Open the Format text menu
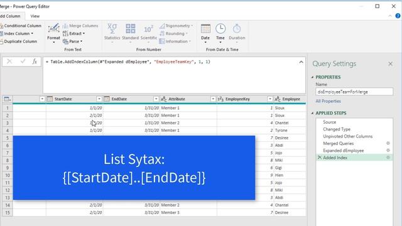 (x=53, y=33)
